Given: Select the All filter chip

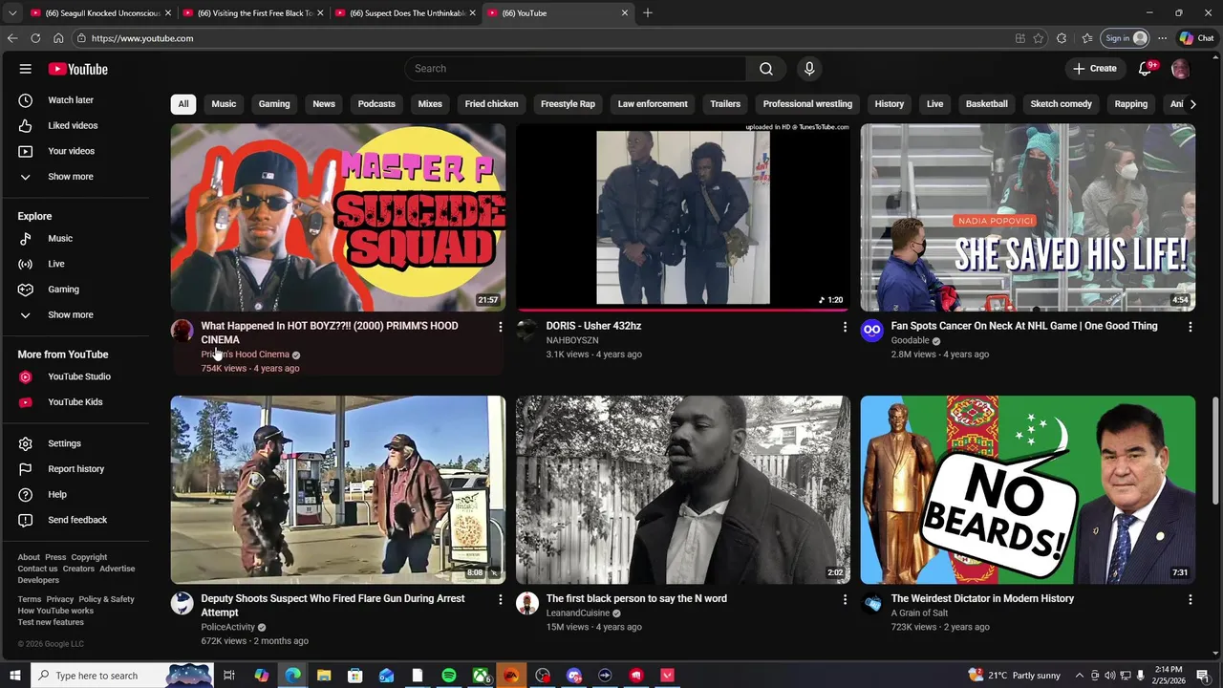Looking at the screenshot, I should 183,104.
